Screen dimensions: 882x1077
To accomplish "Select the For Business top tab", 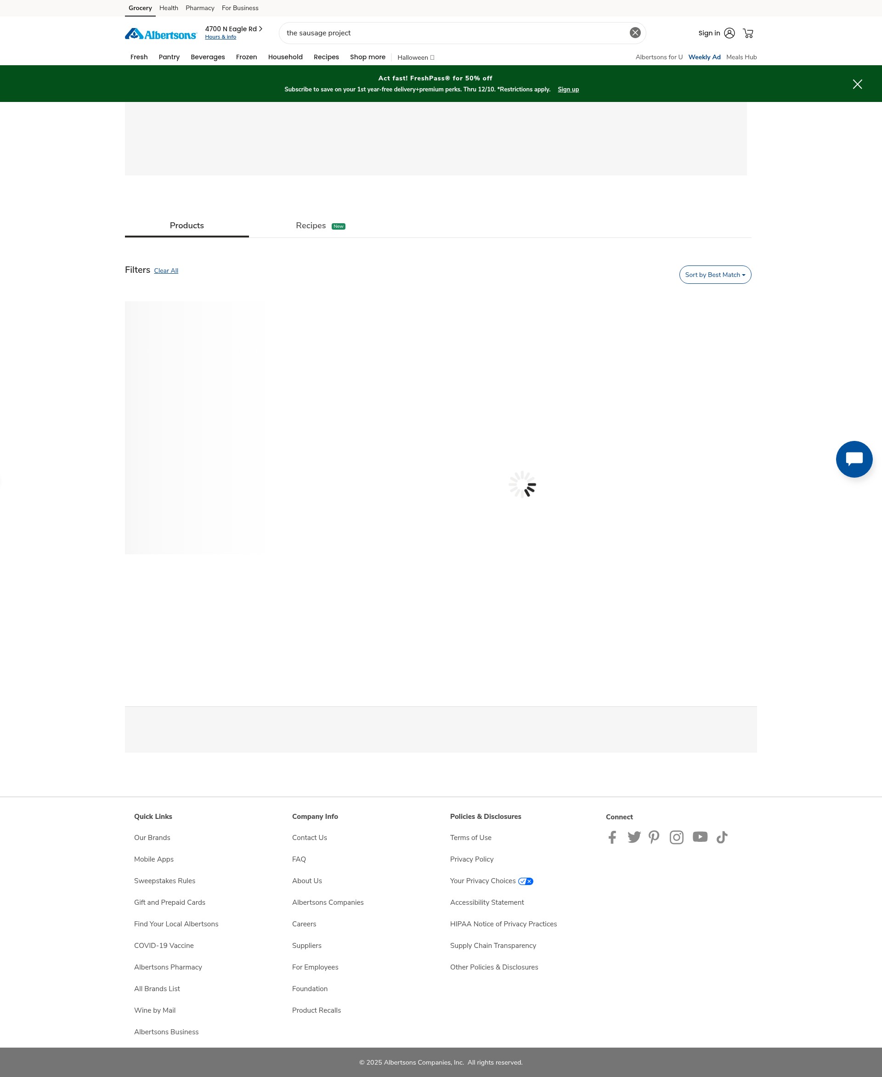I will click(x=240, y=8).
